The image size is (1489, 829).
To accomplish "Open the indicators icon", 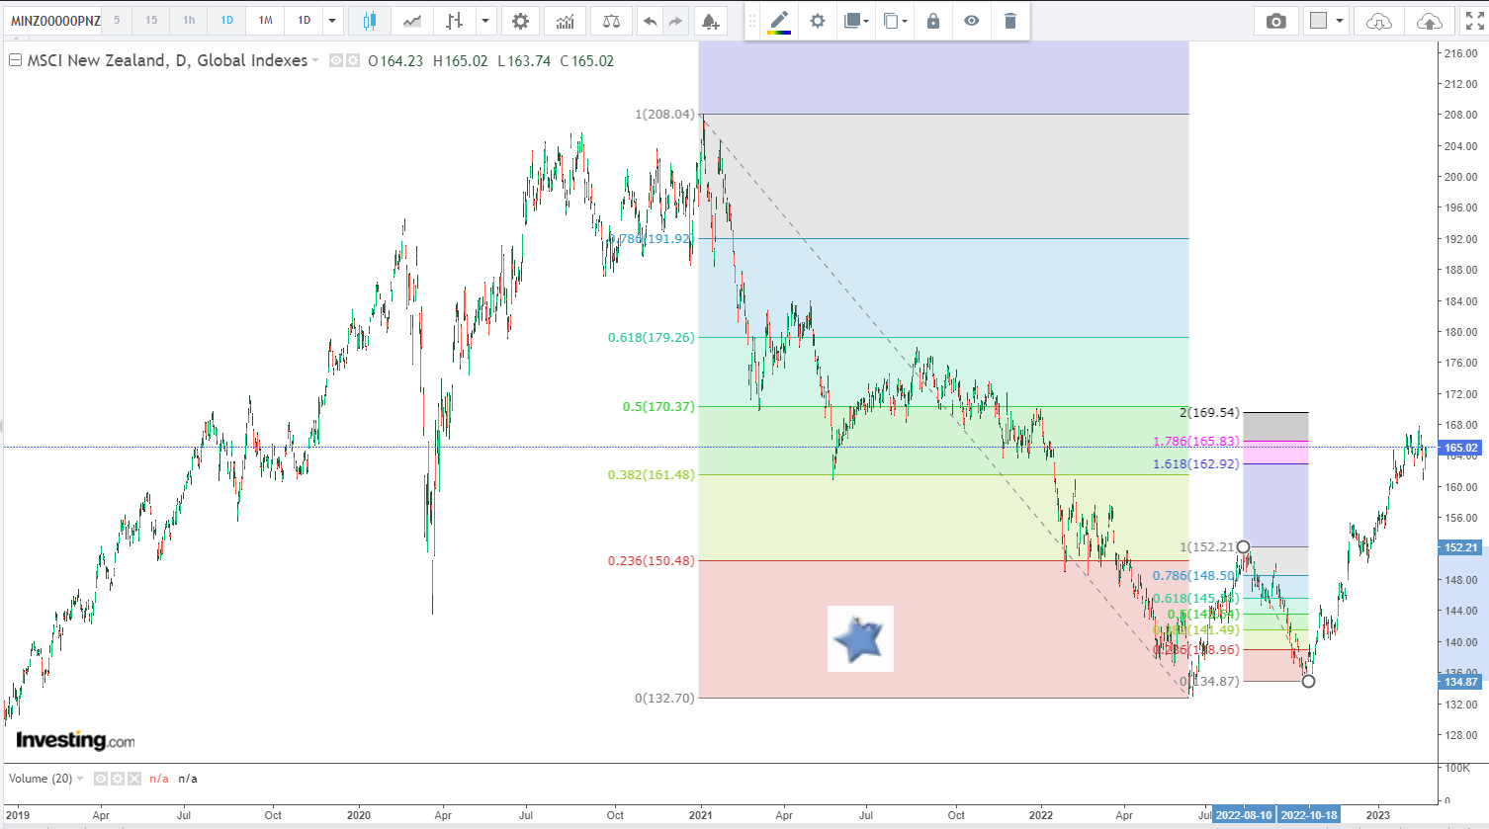I will 565,21.
